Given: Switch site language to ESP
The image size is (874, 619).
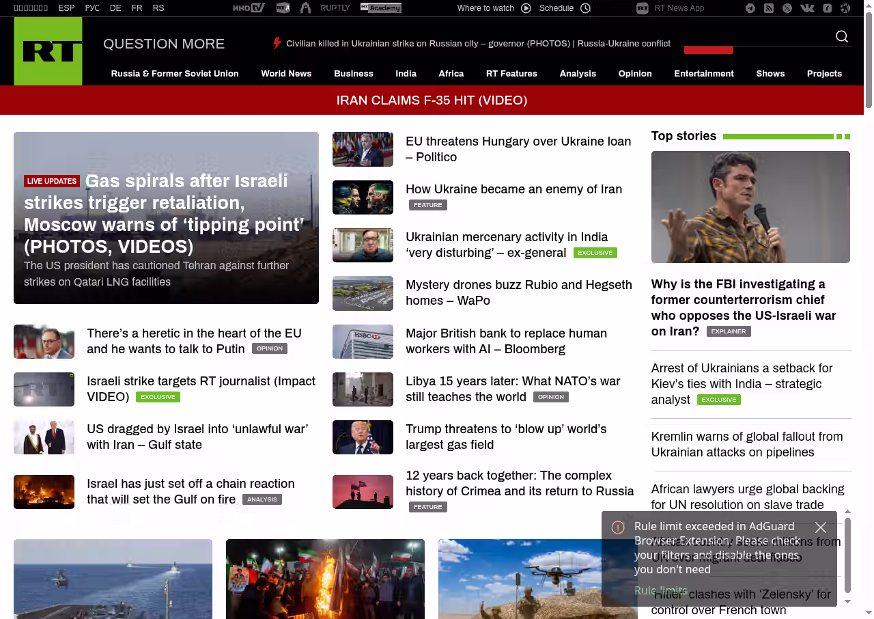Looking at the screenshot, I should (66, 8).
